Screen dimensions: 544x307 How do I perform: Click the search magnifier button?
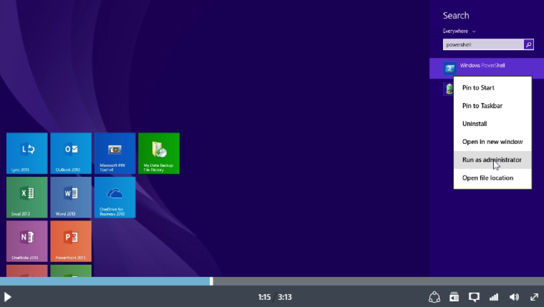tap(528, 45)
